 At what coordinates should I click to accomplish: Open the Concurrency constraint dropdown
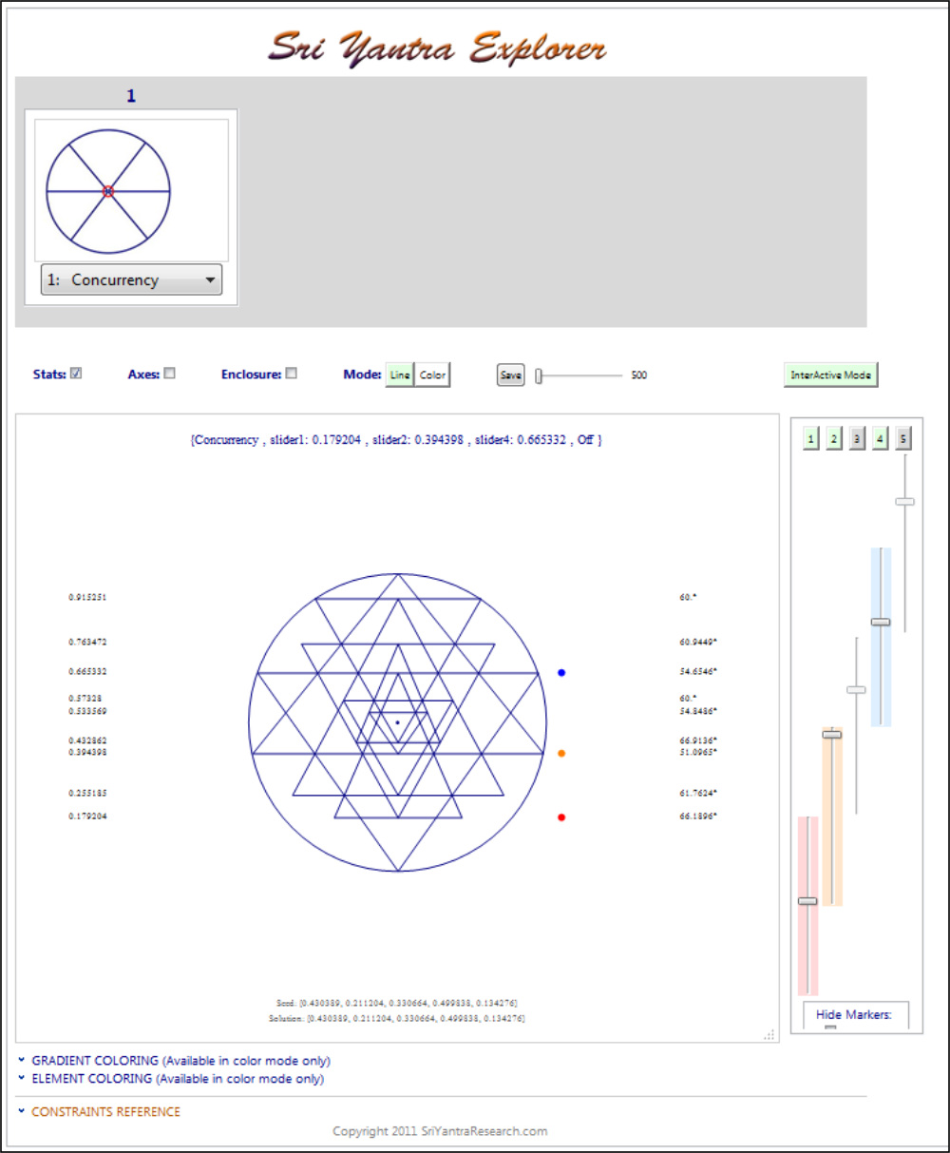click(x=131, y=280)
